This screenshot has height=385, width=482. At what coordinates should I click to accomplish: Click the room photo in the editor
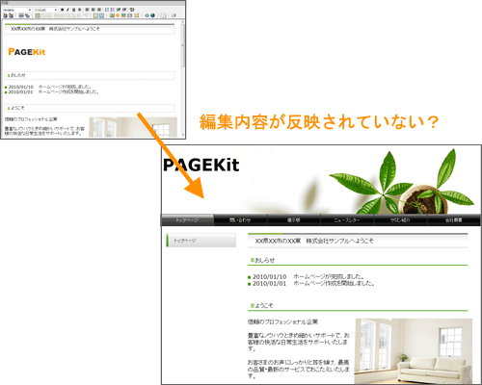pyautogui.click(x=133, y=127)
